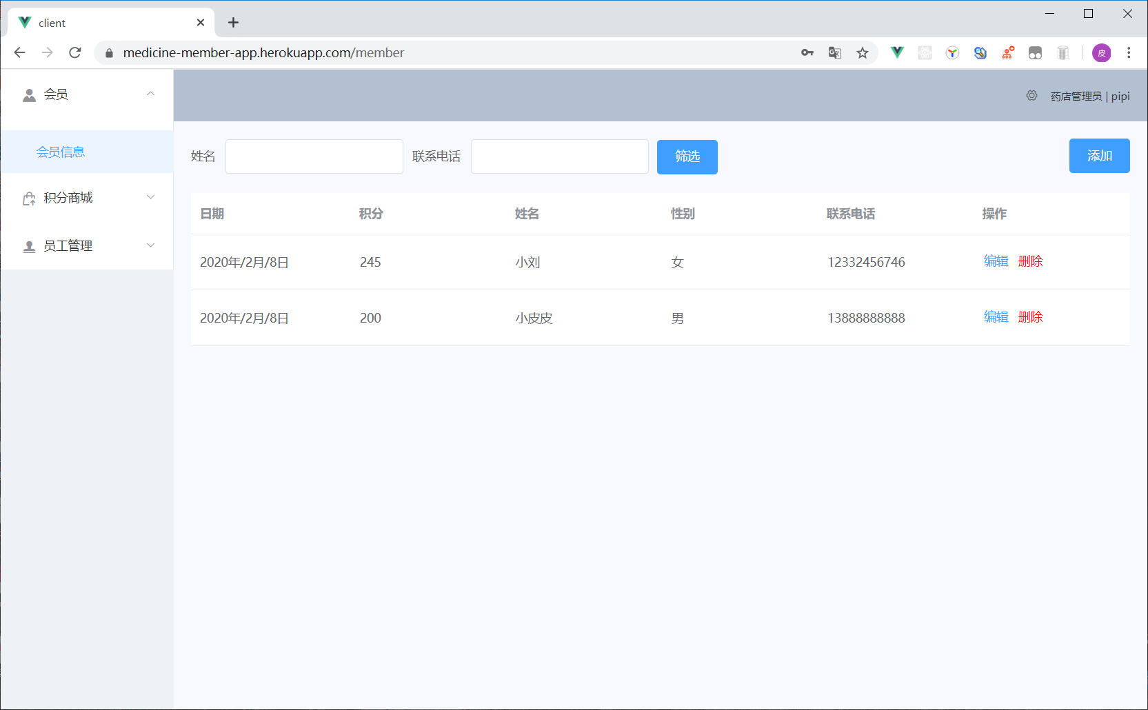Select the 会员信息 submenu item
Viewport: 1148px width, 710px height.
point(88,152)
